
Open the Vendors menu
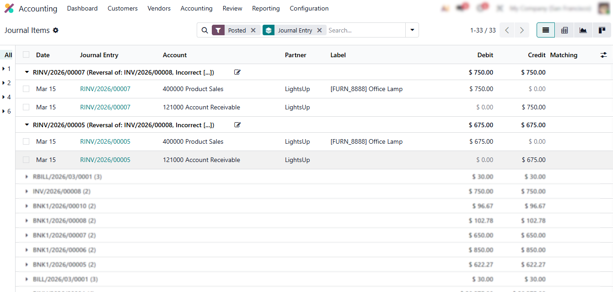coord(159,9)
